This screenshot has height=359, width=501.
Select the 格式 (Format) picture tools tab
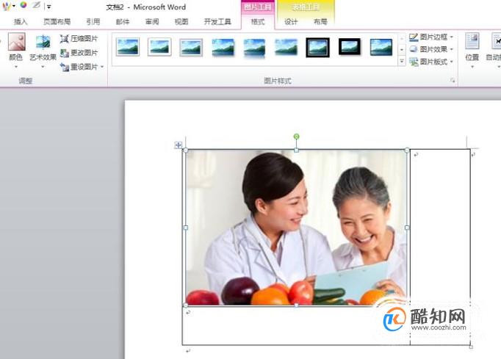point(258,22)
